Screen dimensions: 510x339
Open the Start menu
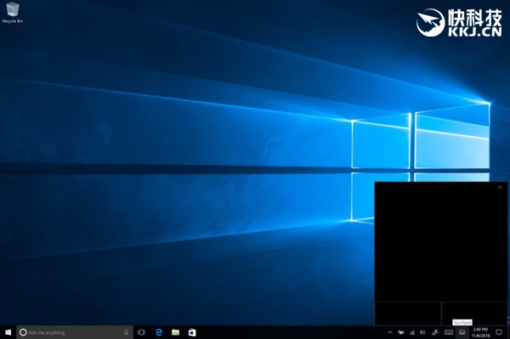8,332
